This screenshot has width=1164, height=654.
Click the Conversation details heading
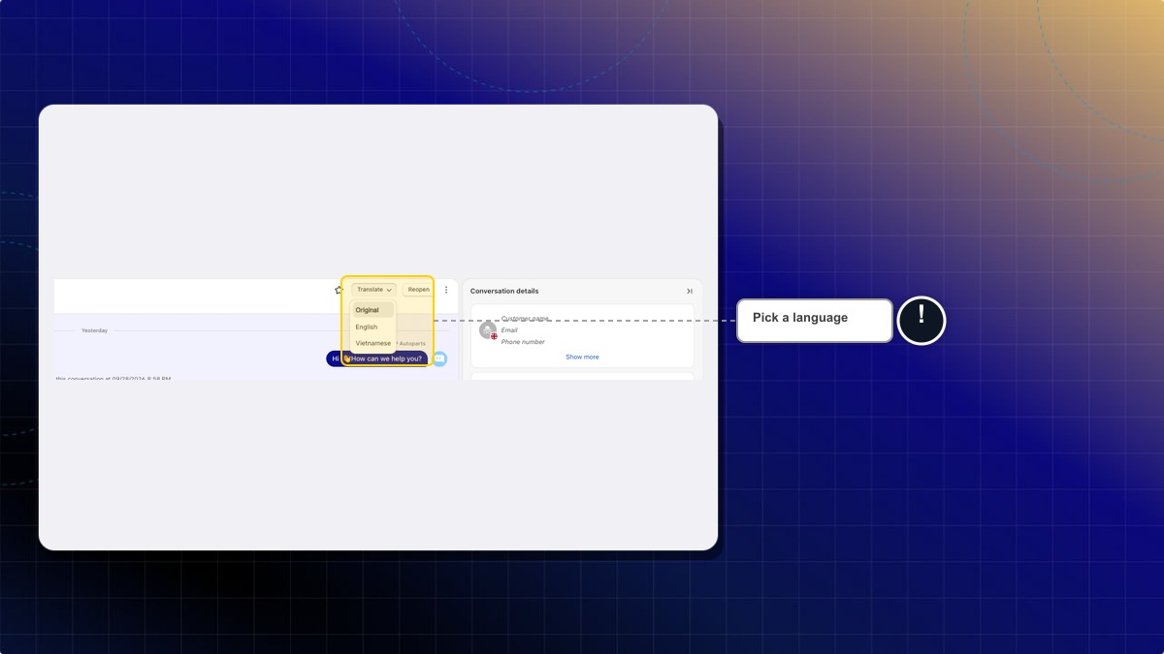(504, 291)
